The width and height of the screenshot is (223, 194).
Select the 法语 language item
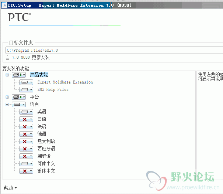42,127
